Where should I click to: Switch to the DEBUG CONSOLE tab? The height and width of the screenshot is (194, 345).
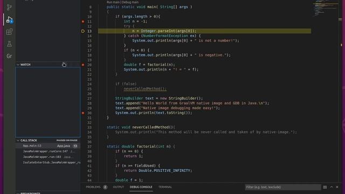point(141,187)
